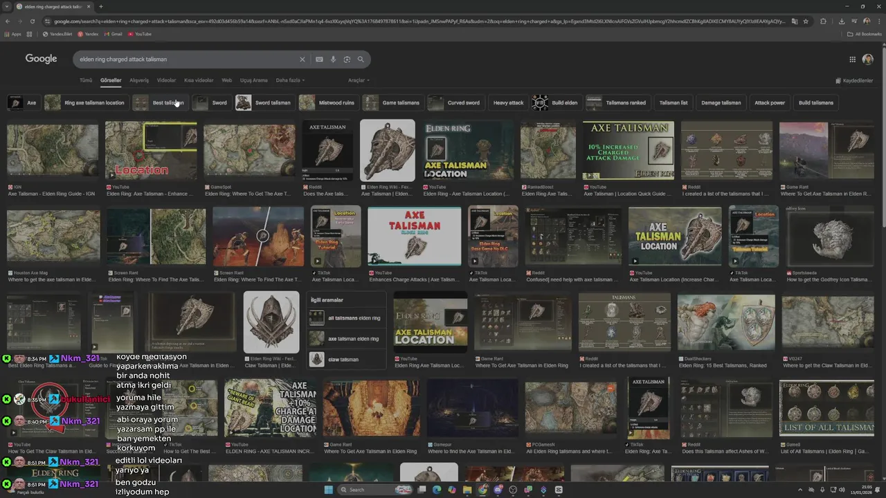The width and height of the screenshot is (886, 498).
Task: Expand the Daha fazla dropdown
Action: [x=290, y=80]
